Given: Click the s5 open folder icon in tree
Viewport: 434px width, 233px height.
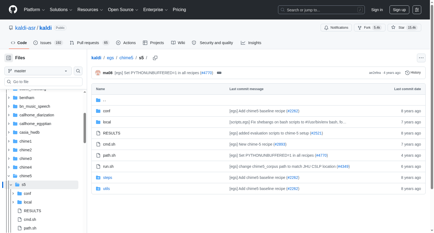Looking at the screenshot, I should click(x=17, y=185).
